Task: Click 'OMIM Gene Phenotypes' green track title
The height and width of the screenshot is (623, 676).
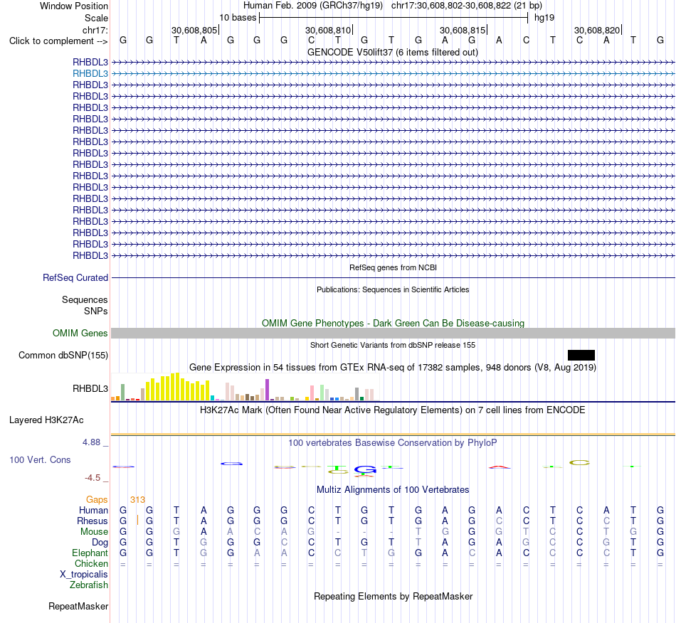Action: pyautogui.click(x=393, y=323)
